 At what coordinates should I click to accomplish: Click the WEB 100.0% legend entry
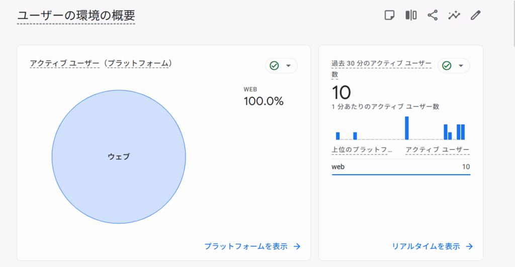264,97
